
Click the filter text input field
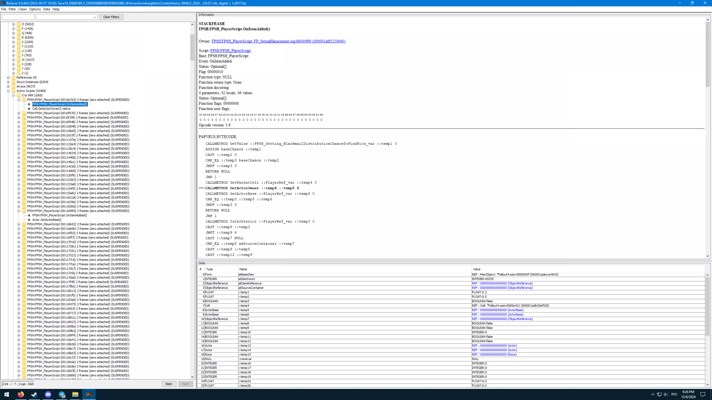[18, 17]
